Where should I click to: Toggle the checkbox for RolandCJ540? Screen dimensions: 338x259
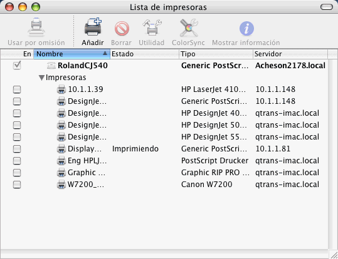[17, 65]
